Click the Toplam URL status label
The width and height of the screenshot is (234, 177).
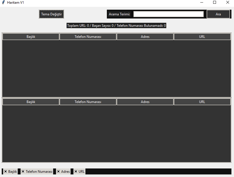[x=116, y=26]
